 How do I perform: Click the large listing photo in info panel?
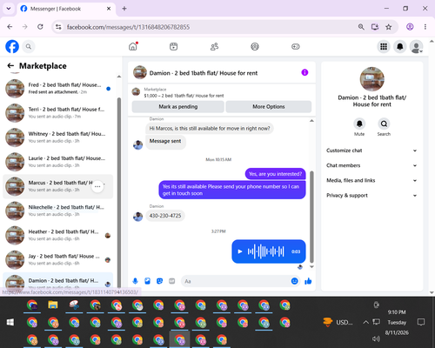click(x=371, y=79)
